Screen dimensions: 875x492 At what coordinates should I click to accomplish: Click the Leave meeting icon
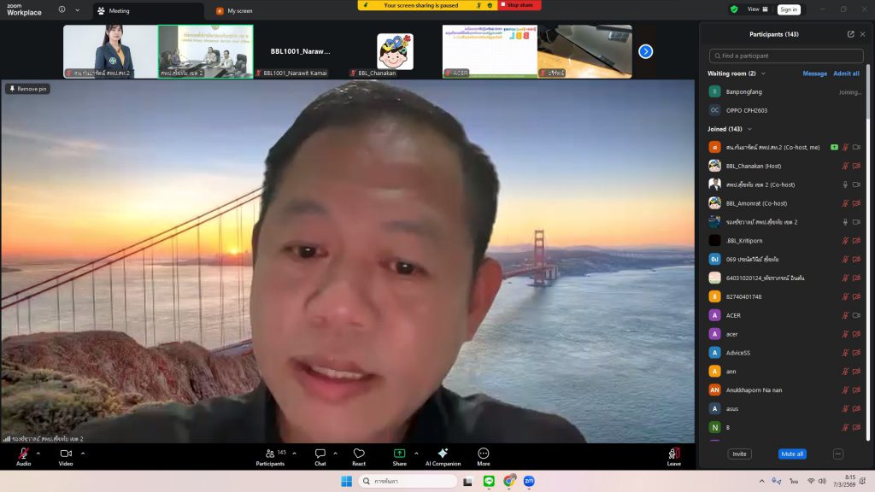pyautogui.click(x=673, y=454)
